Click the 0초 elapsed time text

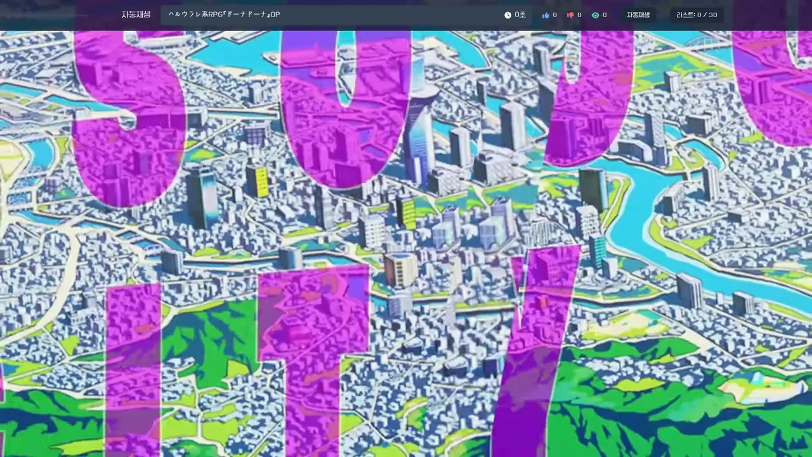tap(520, 15)
